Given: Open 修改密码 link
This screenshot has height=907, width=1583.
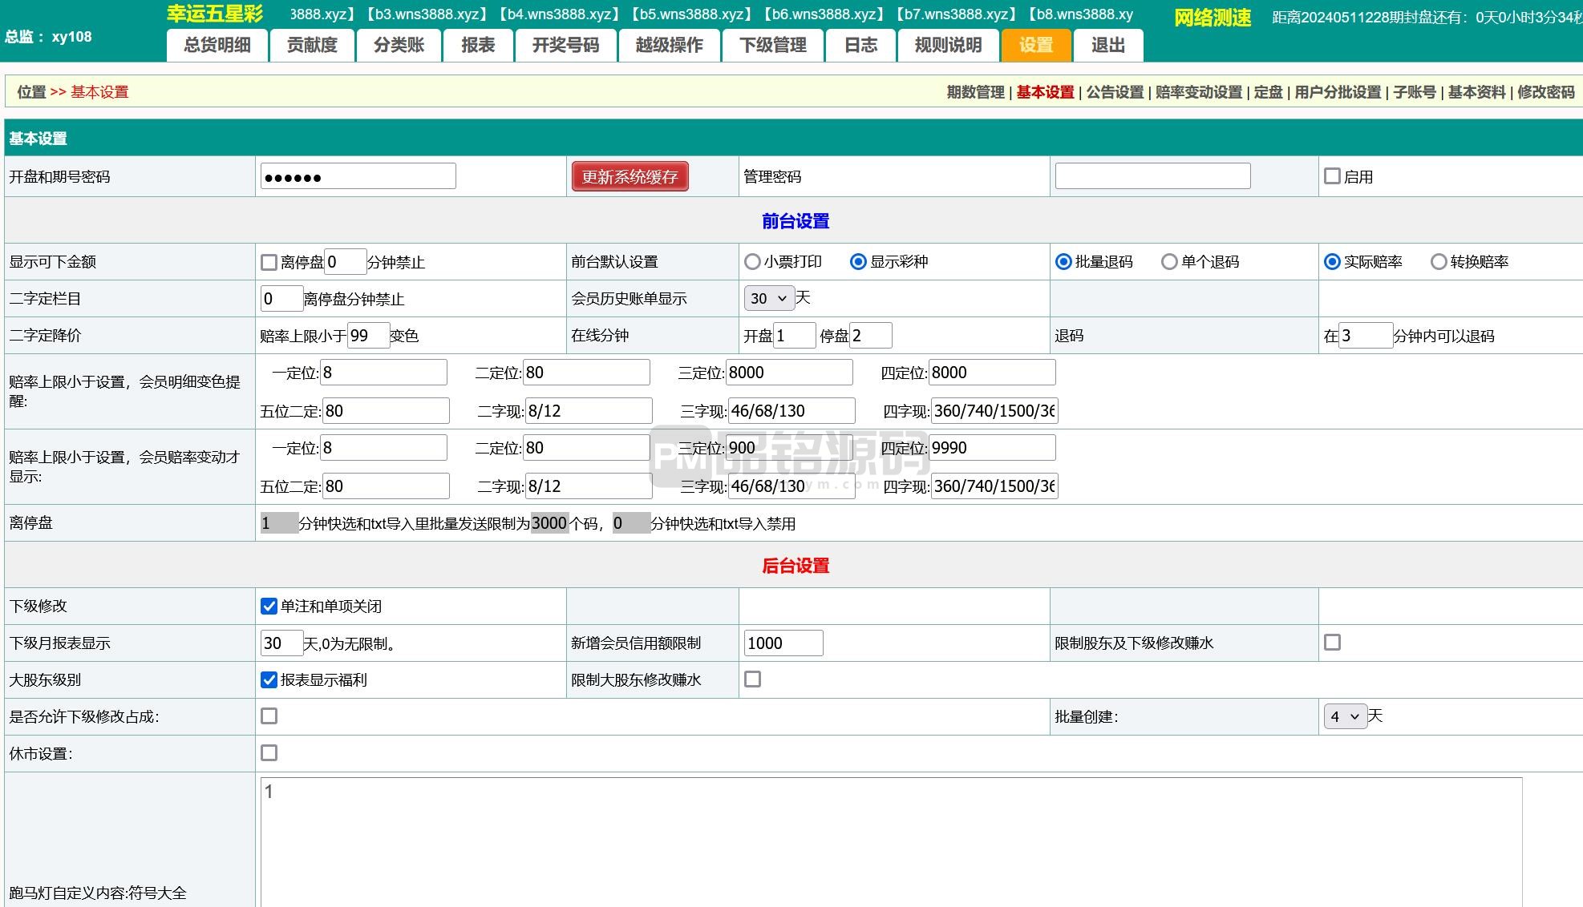Looking at the screenshot, I should [1545, 92].
